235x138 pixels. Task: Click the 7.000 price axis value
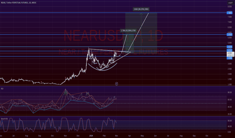[230, 22]
